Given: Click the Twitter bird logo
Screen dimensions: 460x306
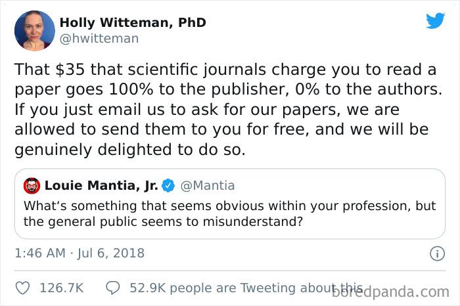Looking at the screenshot, I should [x=435, y=21].
